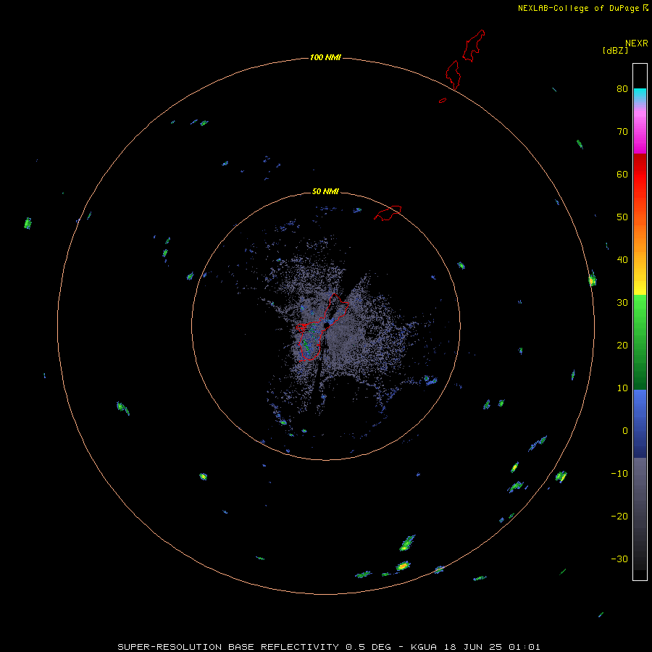Screen dimensions: 652x652
Task: Click the [dBZ] legend unit label
Action: coord(615,51)
